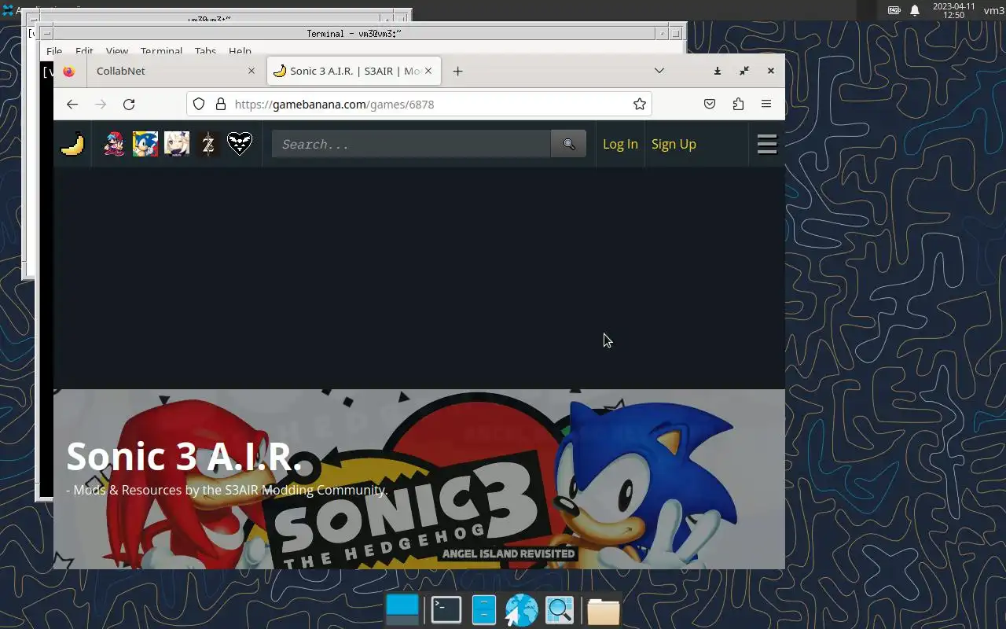
Task: Save page to Pocket
Action: point(710,104)
